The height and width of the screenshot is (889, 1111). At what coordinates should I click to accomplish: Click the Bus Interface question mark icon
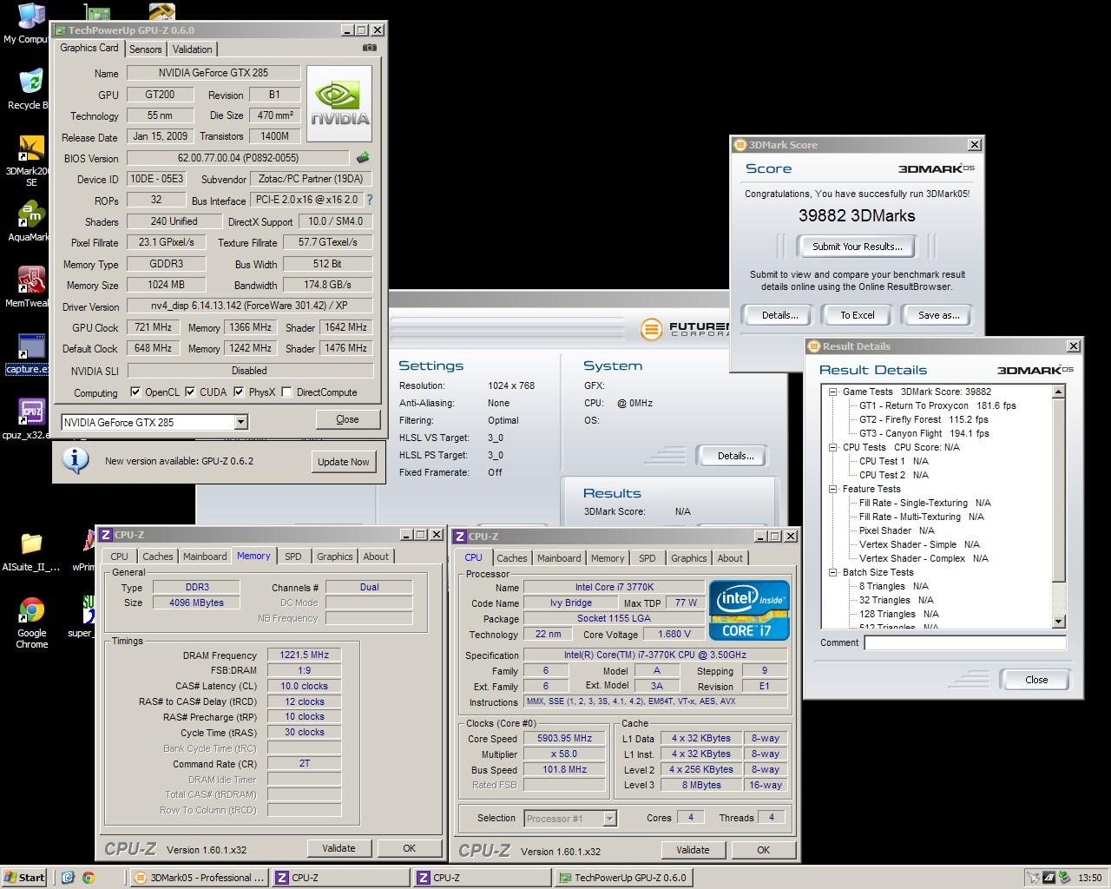369,200
